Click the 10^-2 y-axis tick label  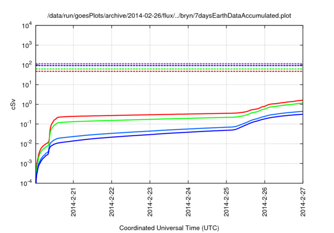(27, 144)
